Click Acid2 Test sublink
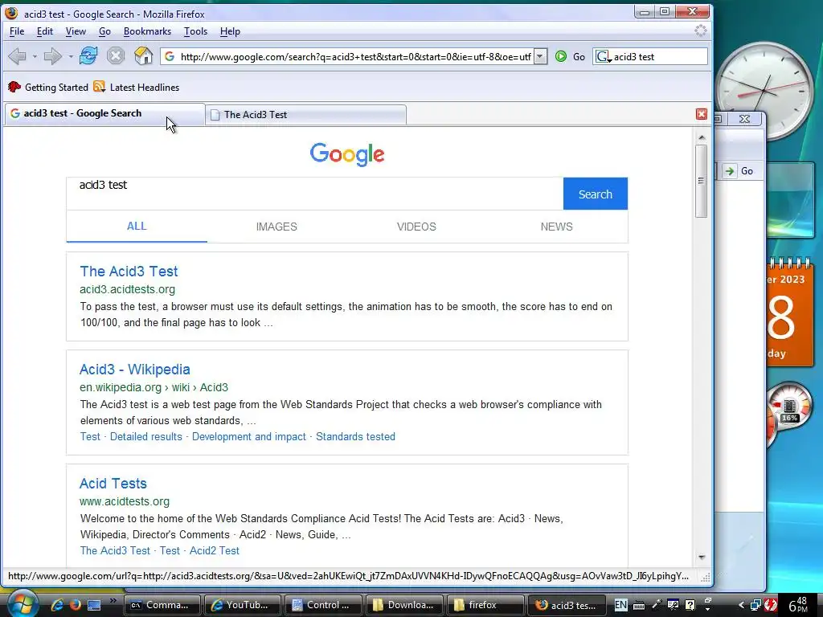 (214, 550)
